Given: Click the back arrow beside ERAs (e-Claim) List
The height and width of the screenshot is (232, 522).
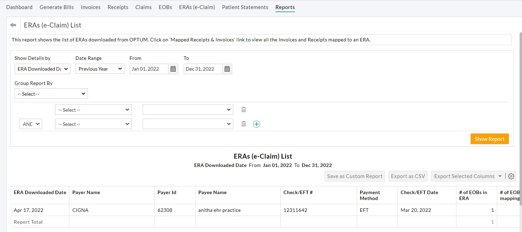Looking at the screenshot, I should (13, 25).
